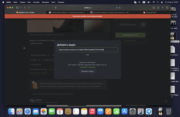Screen dimensions: 180x117
Task: Open Telegram from the Dock
Action: click(149, 111)
